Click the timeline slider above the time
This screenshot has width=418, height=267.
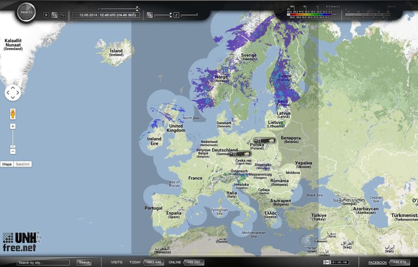coord(137,9)
